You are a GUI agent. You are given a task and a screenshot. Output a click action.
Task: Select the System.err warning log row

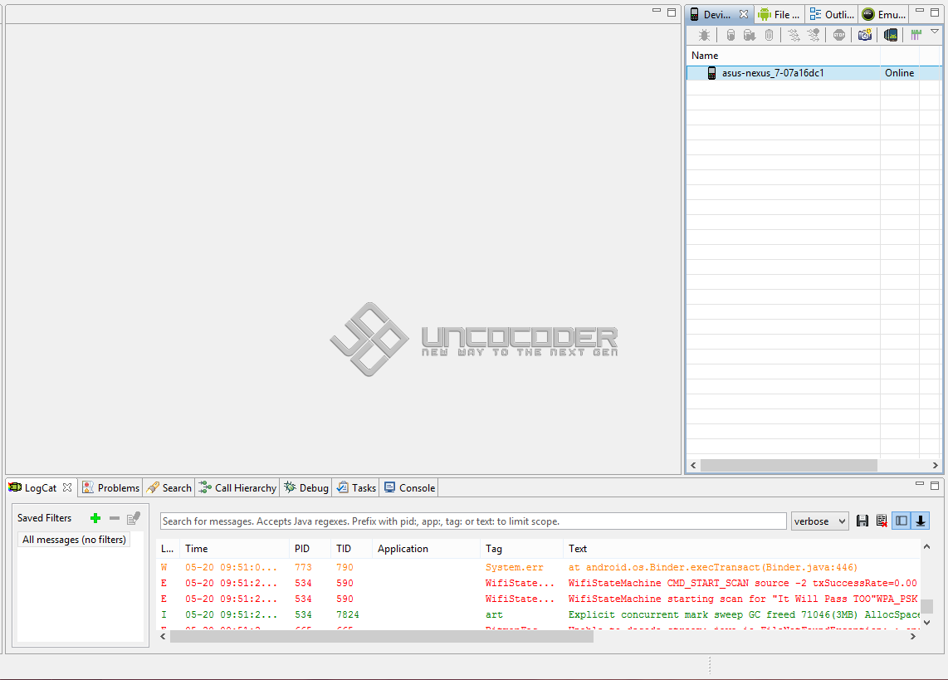click(x=538, y=568)
